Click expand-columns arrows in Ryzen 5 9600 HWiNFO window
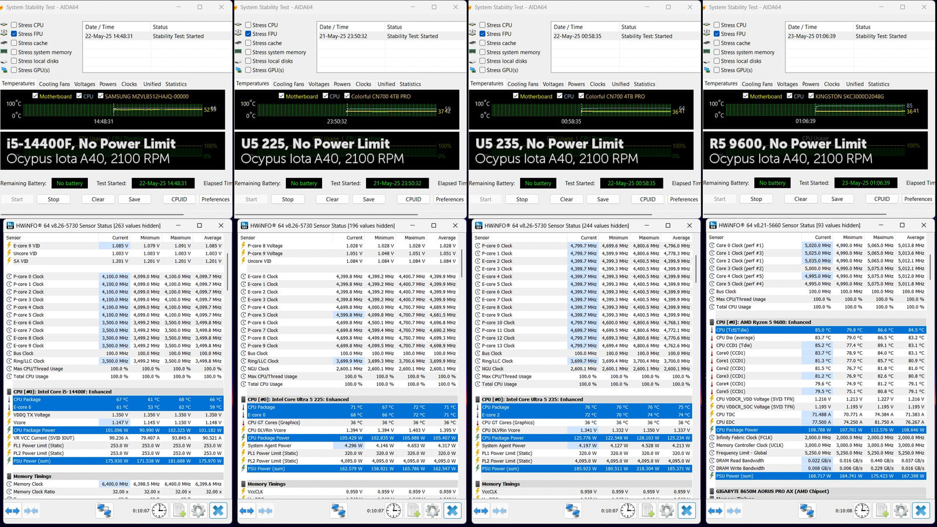The width and height of the screenshot is (937, 527). (x=715, y=511)
